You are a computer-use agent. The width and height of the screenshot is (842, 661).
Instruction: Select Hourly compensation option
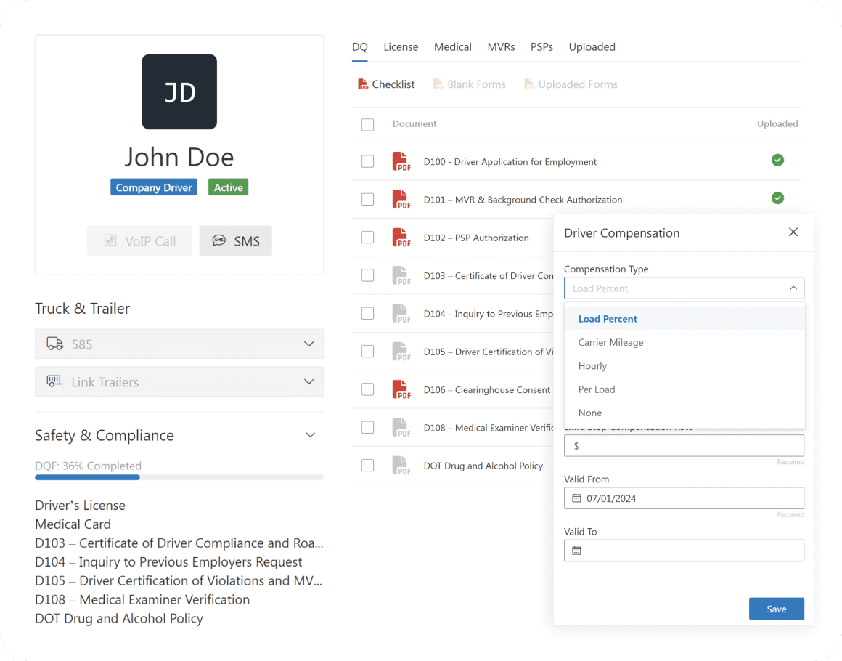[684, 366]
